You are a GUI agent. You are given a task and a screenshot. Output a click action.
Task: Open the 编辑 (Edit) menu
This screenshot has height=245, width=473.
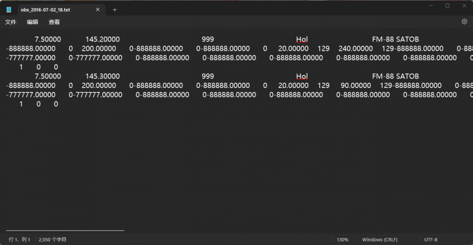(32, 22)
